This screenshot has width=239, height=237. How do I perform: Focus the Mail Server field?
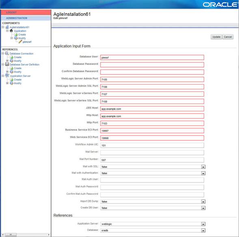[152, 152]
